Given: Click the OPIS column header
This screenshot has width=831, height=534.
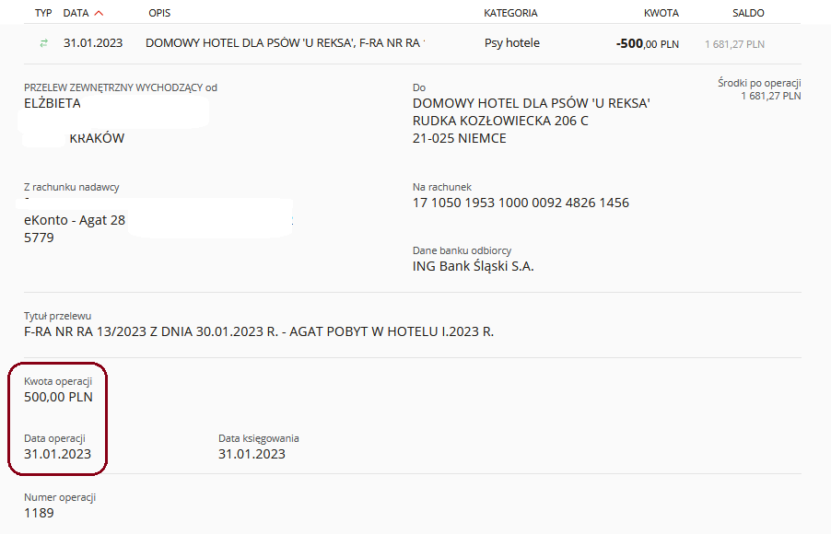Looking at the screenshot, I should coord(159,13).
